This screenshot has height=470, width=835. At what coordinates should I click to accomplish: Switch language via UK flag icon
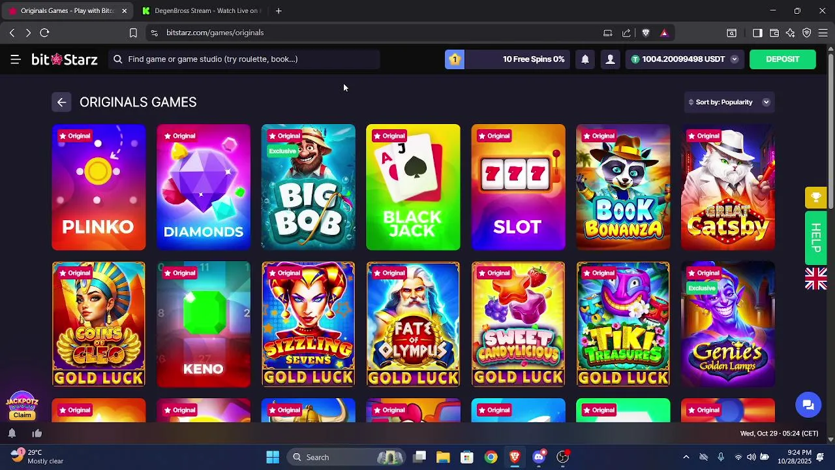pyautogui.click(x=815, y=279)
